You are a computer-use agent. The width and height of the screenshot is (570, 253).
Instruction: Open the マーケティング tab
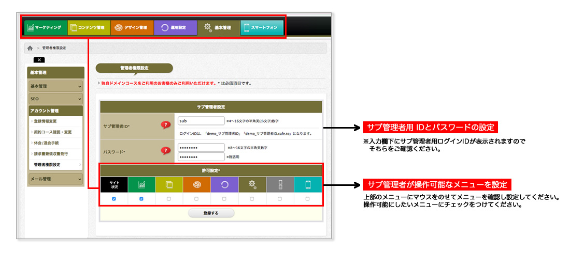[46, 27]
